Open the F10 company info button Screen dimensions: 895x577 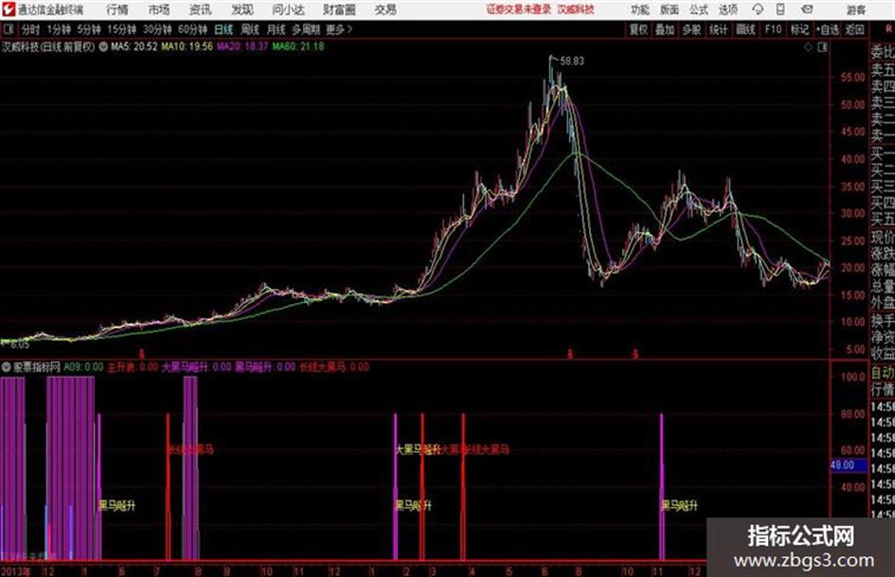click(x=773, y=29)
